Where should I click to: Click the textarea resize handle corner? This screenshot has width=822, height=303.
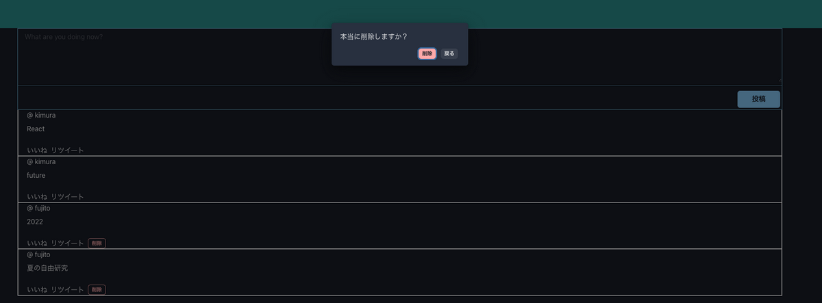pyautogui.click(x=778, y=81)
